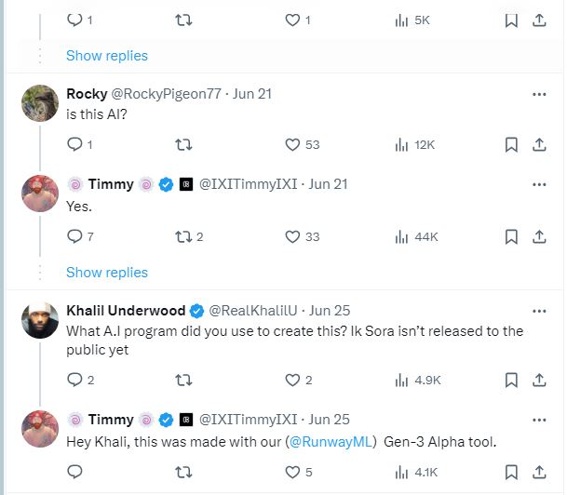Open the Jun 25 timestamp on Khalil's tweet
This screenshot has height=495, width=567.
coord(329,311)
